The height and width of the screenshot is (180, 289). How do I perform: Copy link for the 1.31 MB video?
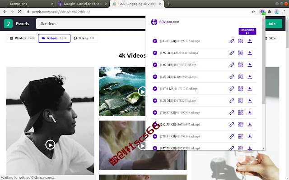coord(232,101)
